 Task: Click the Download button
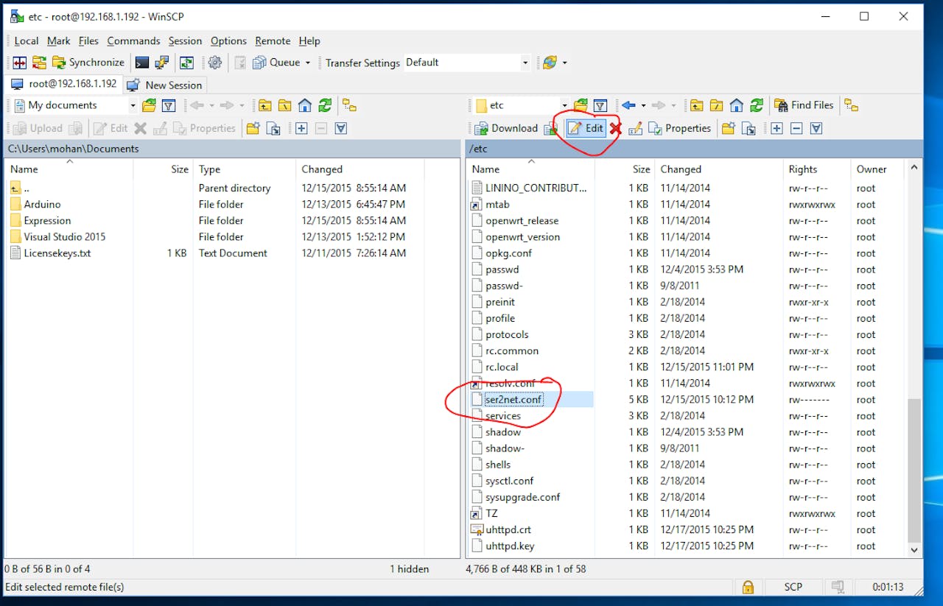(x=506, y=128)
